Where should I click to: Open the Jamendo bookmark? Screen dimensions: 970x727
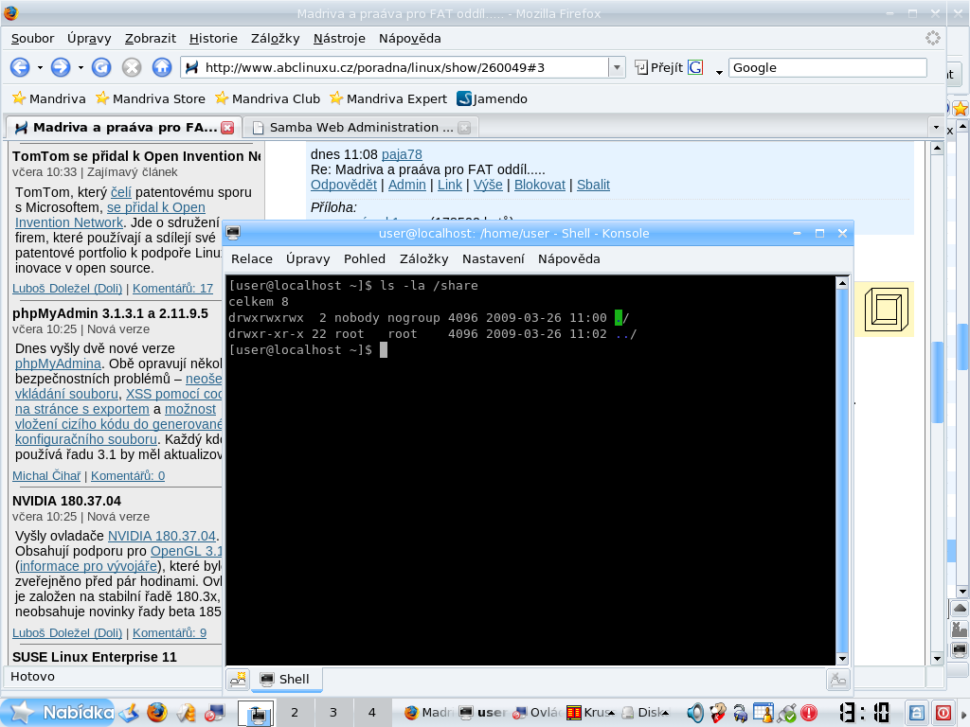(493, 98)
